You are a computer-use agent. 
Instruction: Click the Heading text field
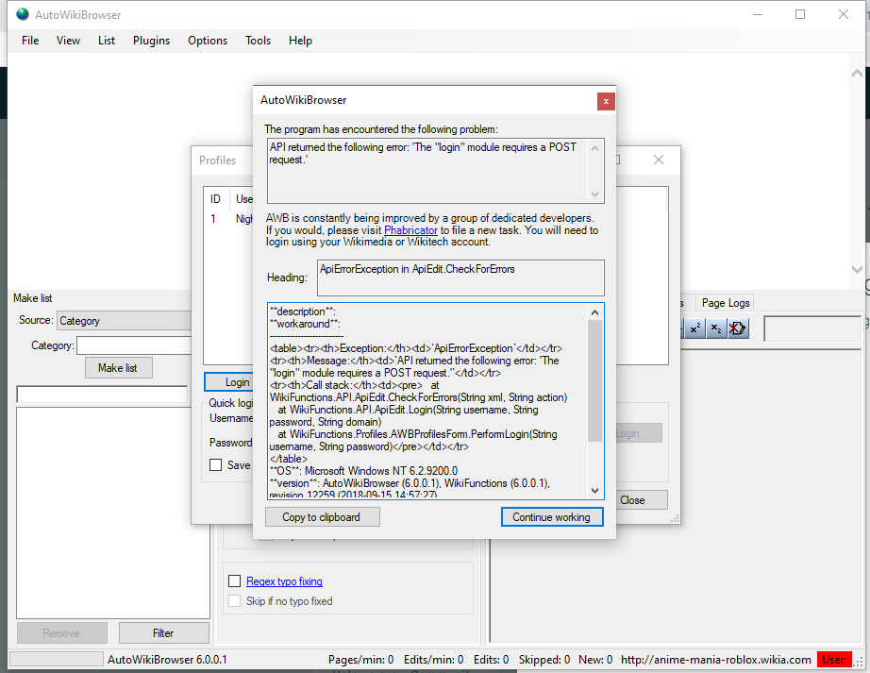(460, 278)
